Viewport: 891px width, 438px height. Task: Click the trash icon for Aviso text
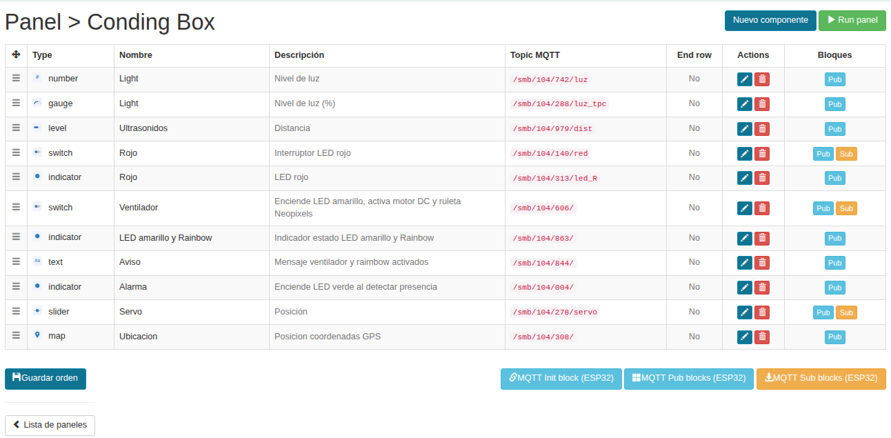pyautogui.click(x=762, y=263)
